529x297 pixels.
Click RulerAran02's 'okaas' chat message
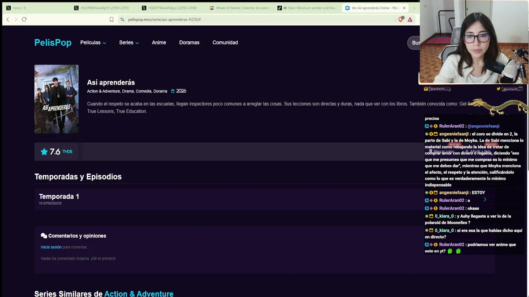[x=473, y=208]
